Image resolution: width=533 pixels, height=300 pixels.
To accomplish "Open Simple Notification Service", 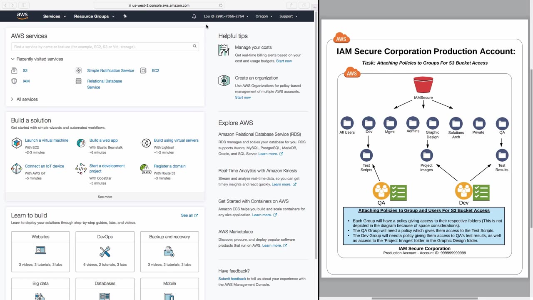I will click(x=110, y=71).
